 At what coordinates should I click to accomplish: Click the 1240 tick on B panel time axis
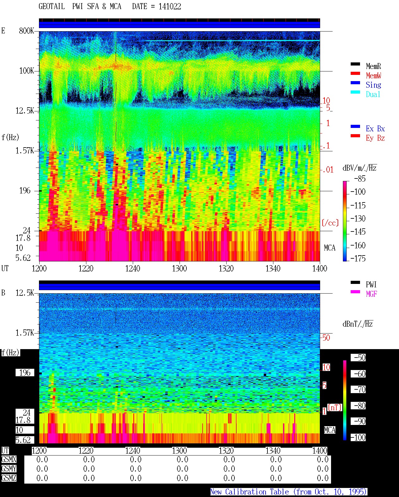pyautogui.click(x=132, y=451)
